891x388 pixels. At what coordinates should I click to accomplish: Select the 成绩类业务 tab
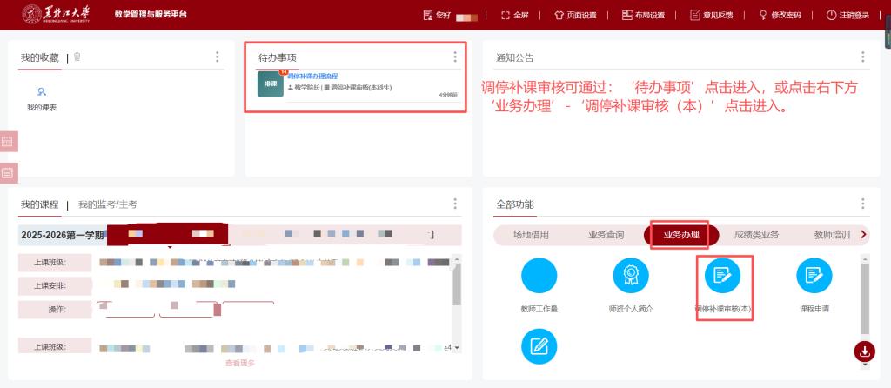[x=756, y=235]
